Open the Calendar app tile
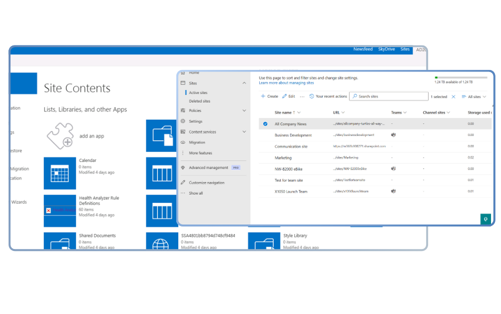501x314 pixels. point(60,173)
